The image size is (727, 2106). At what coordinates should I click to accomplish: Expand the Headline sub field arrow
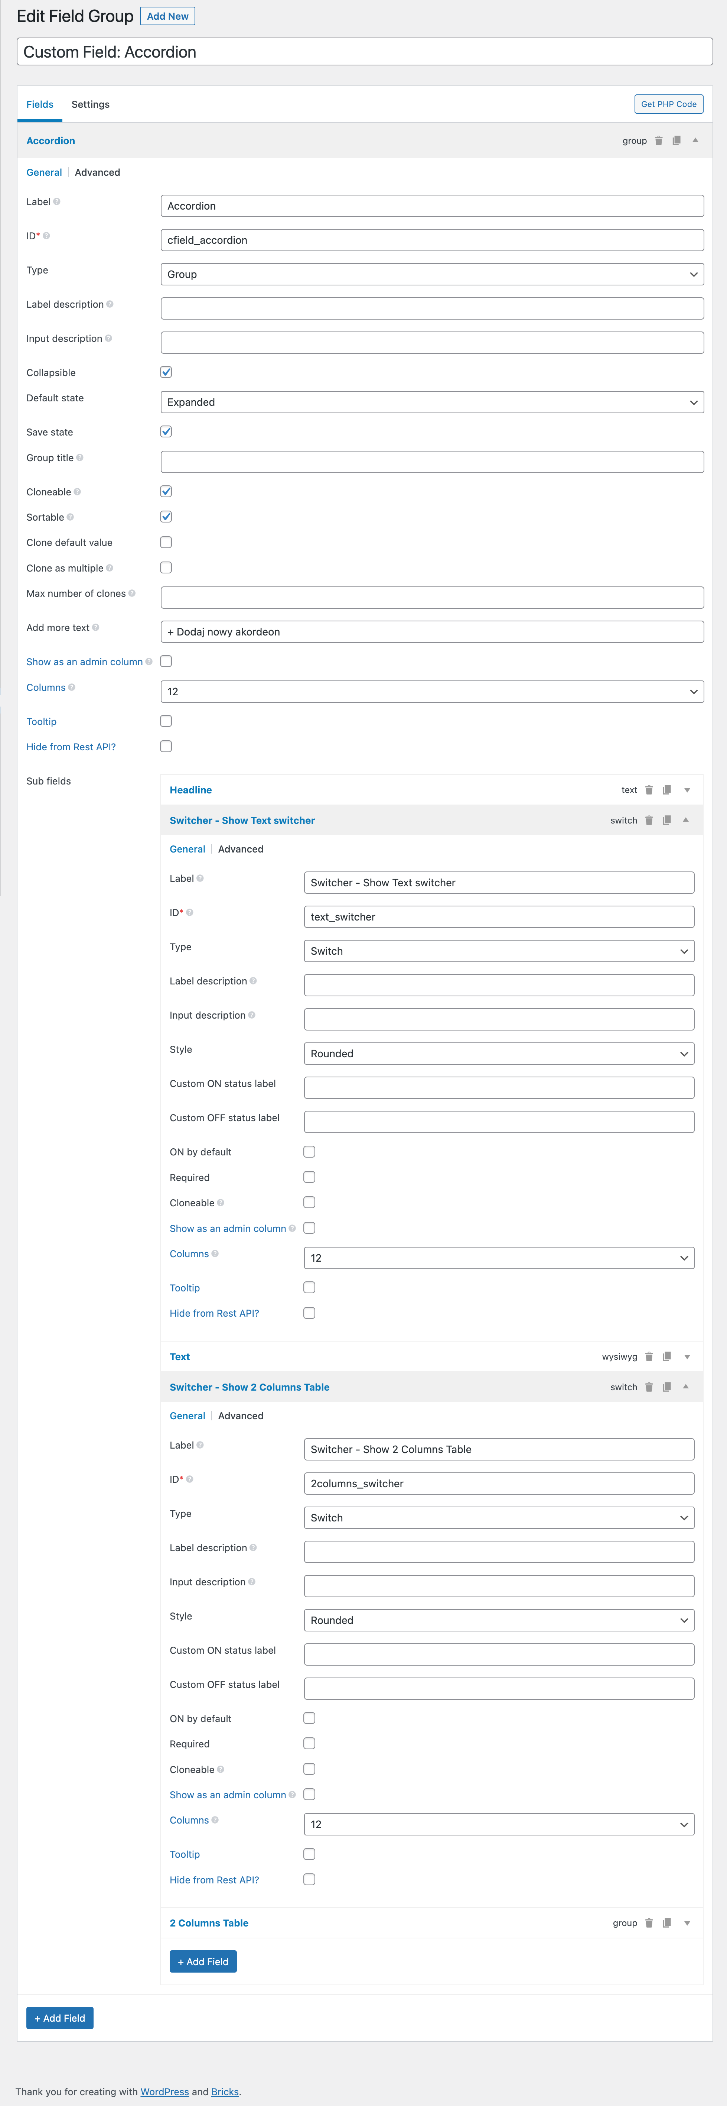(x=687, y=790)
